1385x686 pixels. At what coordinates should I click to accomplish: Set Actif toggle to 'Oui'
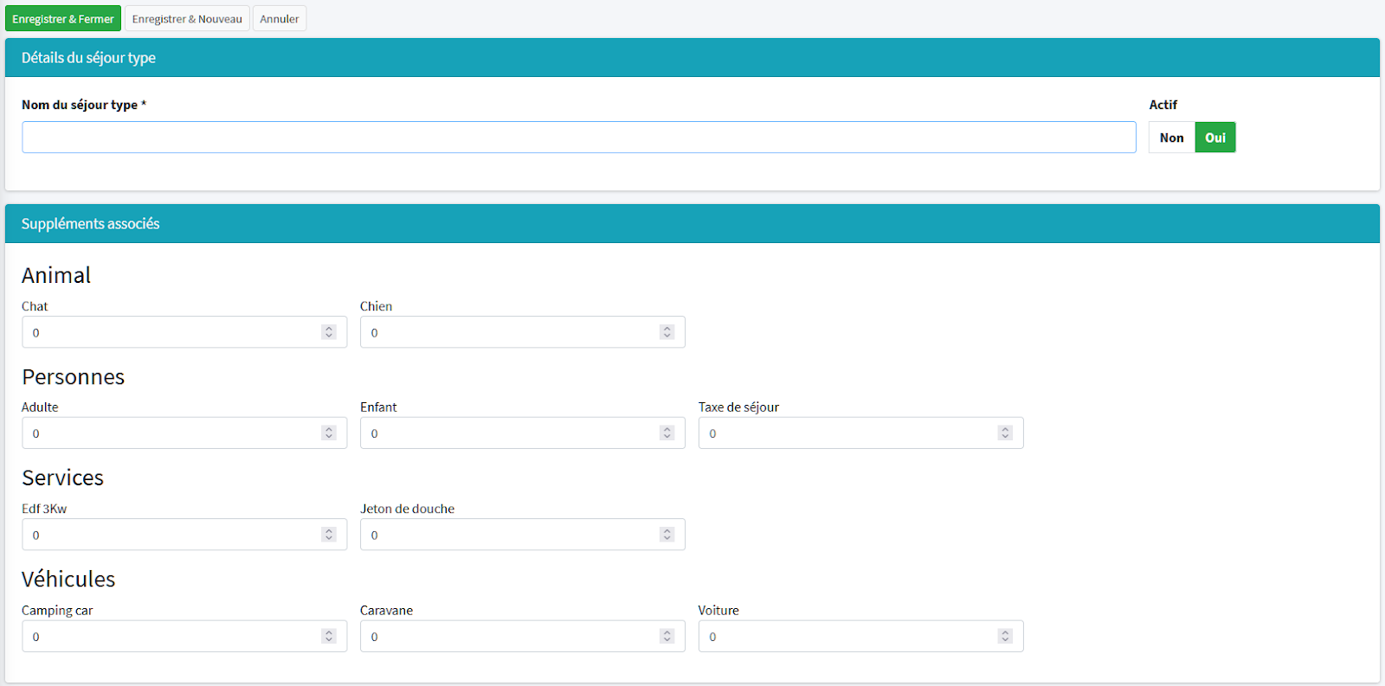coord(1214,138)
